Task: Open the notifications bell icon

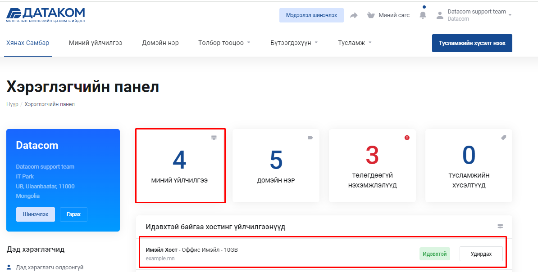Action: [x=423, y=15]
